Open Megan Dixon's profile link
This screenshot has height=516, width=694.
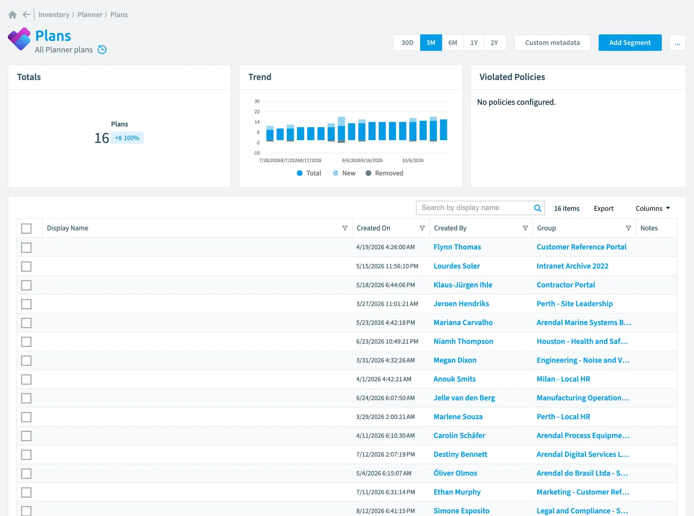455,360
